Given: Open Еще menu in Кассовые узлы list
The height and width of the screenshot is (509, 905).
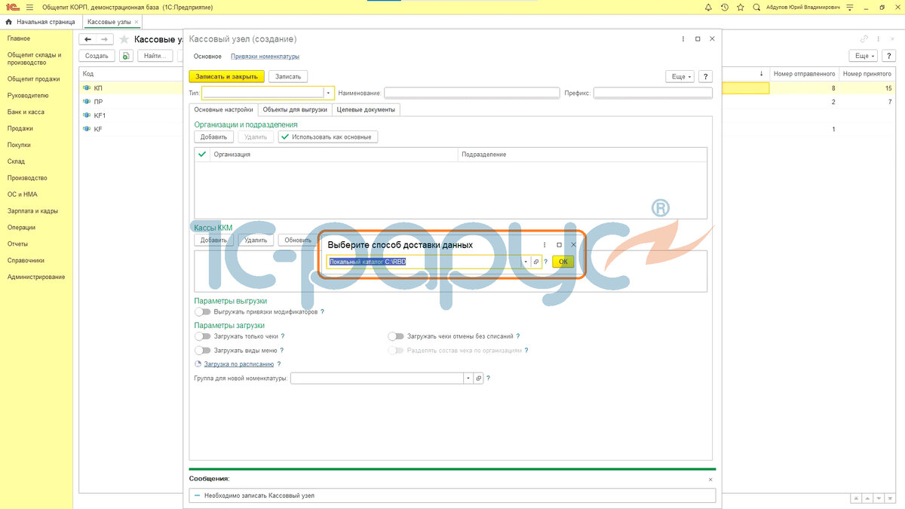Looking at the screenshot, I should pyautogui.click(x=864, y=56).
